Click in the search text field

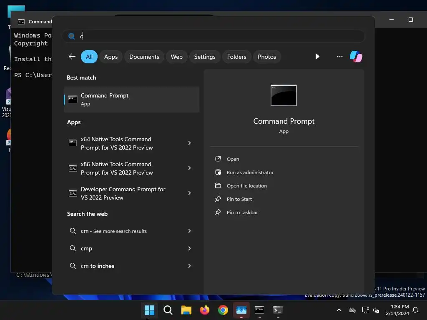(213, 36)
